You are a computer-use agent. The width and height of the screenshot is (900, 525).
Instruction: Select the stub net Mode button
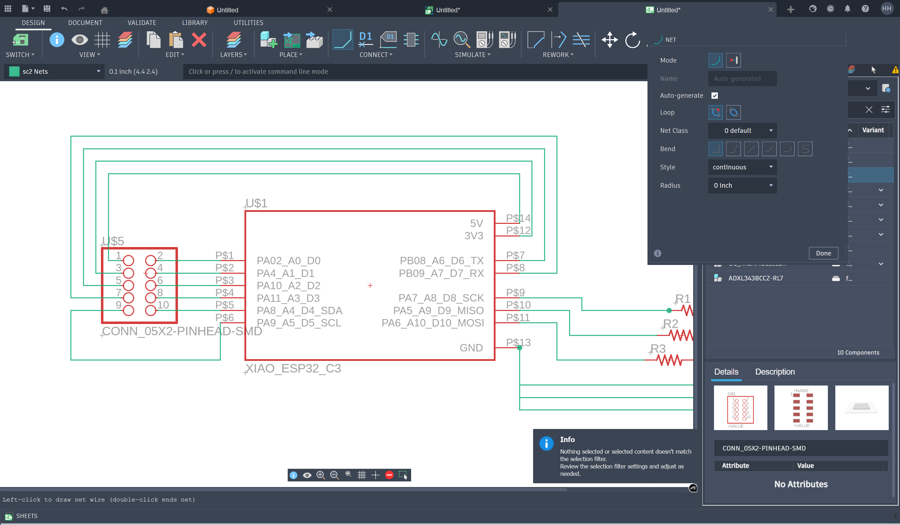click(733, 60)
